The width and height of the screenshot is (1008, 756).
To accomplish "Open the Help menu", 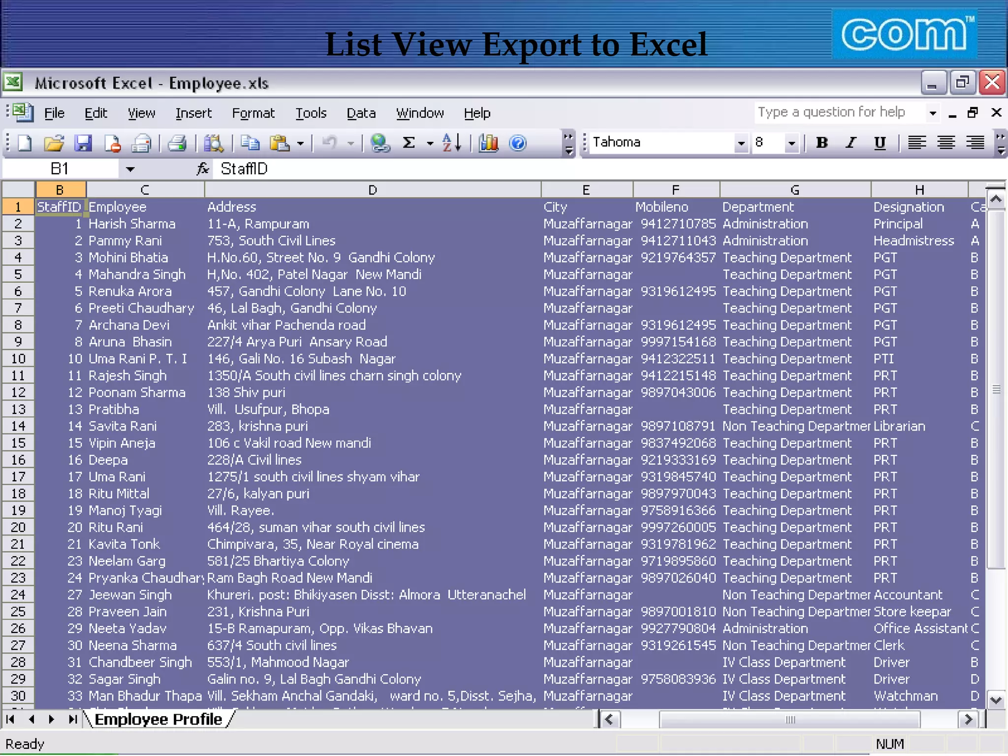I will (477, 113).
